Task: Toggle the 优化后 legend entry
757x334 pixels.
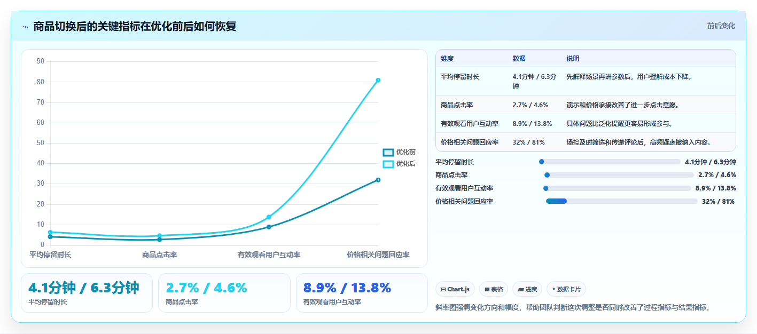Action: pos(399,164)
